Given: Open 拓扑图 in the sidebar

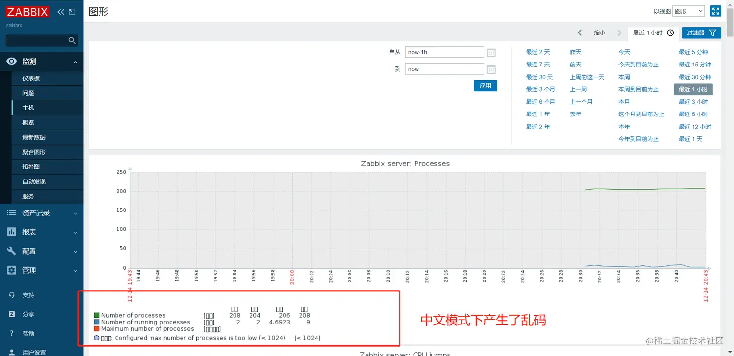Looking at the screenshot, I should pyautogui.click(x=31, y=167).
